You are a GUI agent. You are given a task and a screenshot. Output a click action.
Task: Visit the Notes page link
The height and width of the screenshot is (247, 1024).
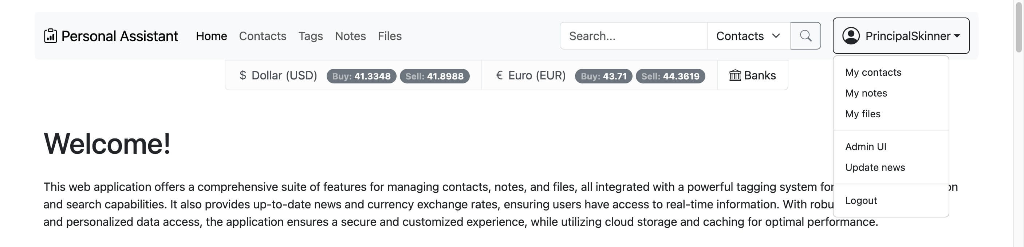350,36
